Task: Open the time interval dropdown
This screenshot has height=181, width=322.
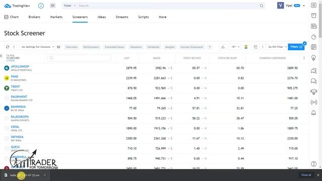Action: tap(235, 47)
